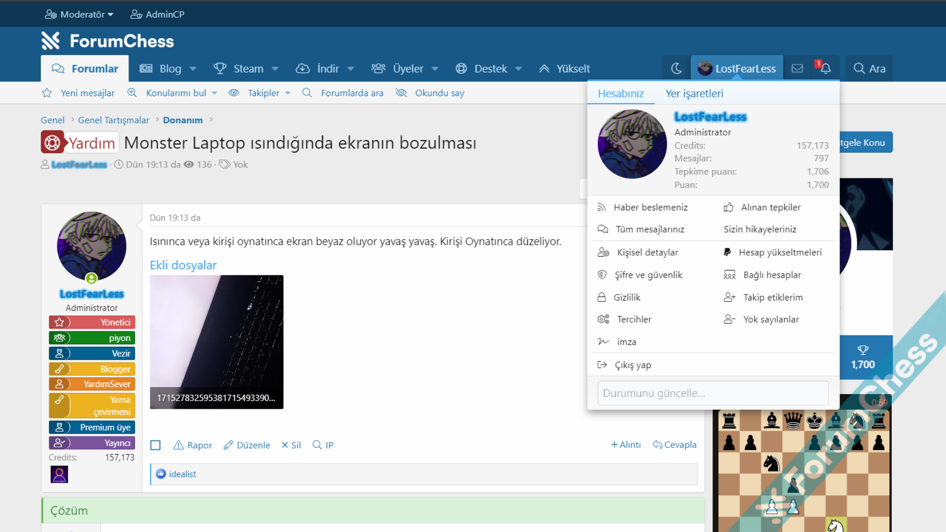946x532 pixels.
Task: Expand the Takipler dropdown arrow
Action: pos(288,93)
